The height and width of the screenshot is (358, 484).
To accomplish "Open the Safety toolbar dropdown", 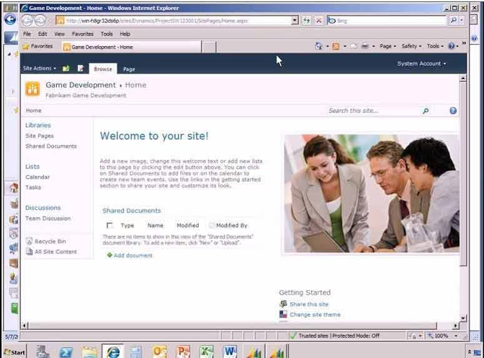I will (x=411, y=46).
